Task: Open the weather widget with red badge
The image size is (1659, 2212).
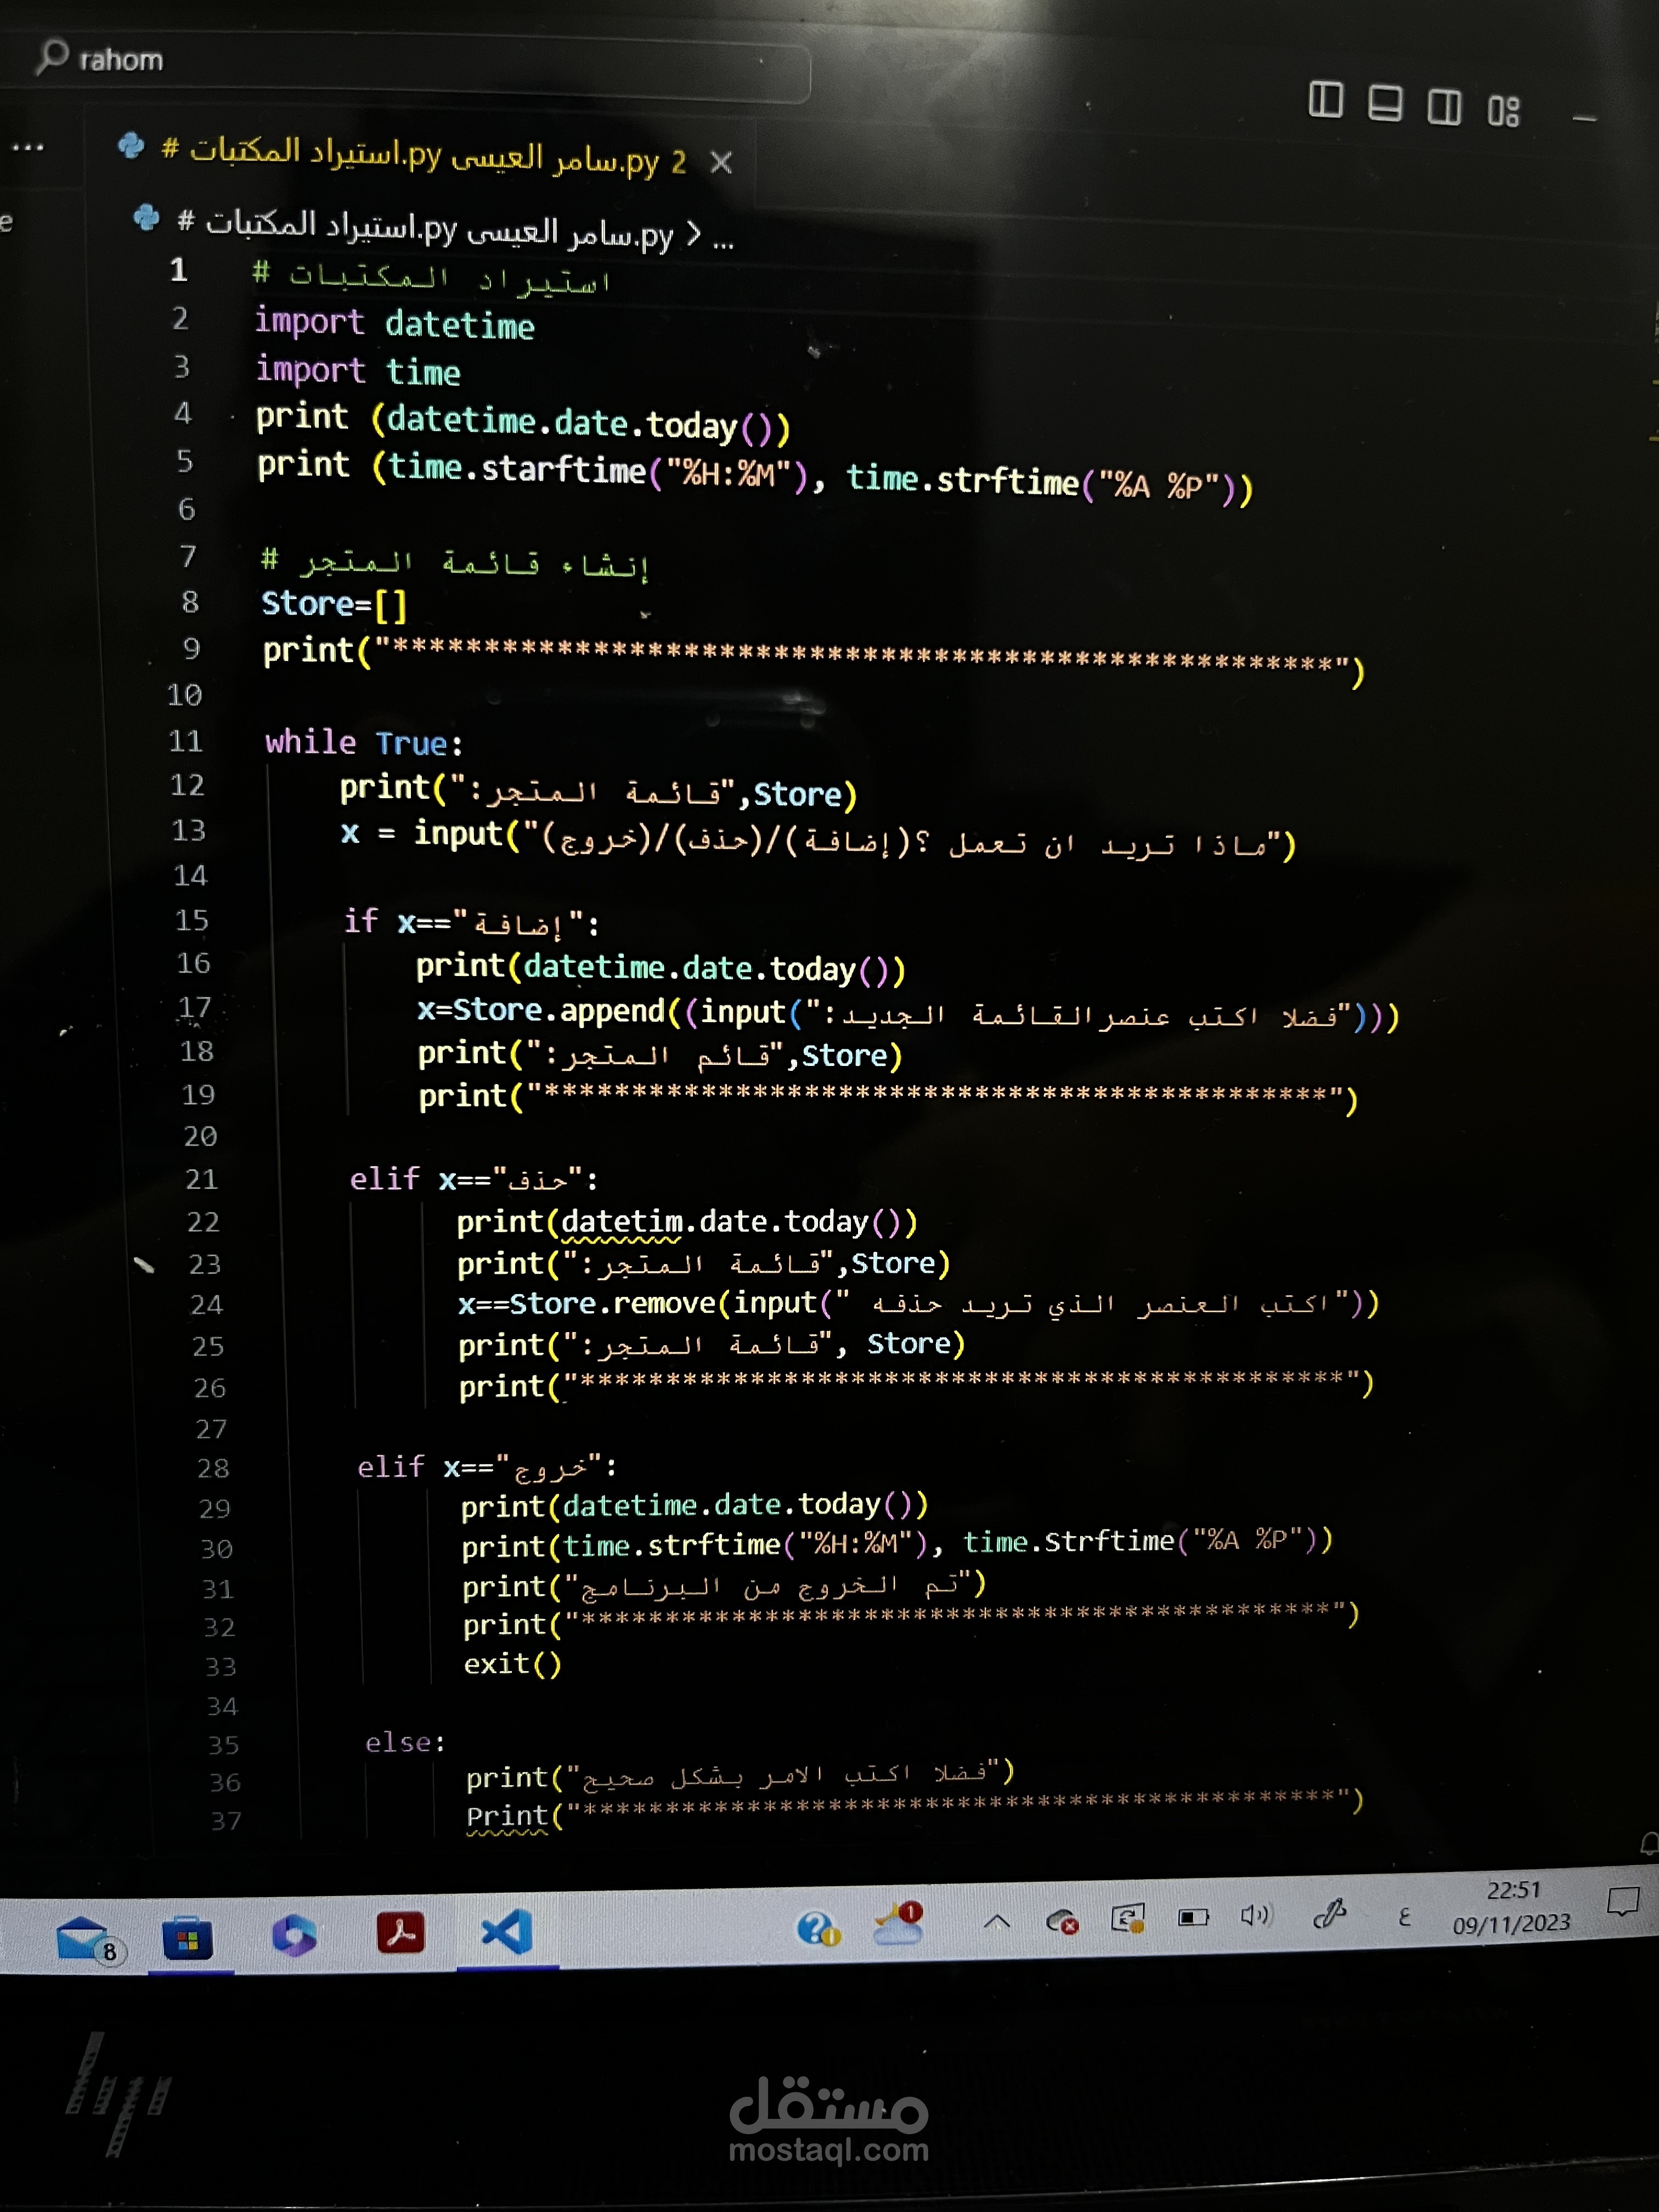Action: coord(898,1924)
